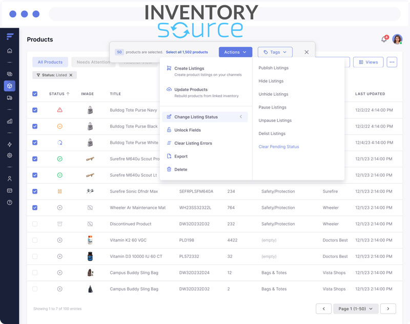Uncheck Bulldog Tote Purse Navy row
410x324 pixels.
(35, 110)
